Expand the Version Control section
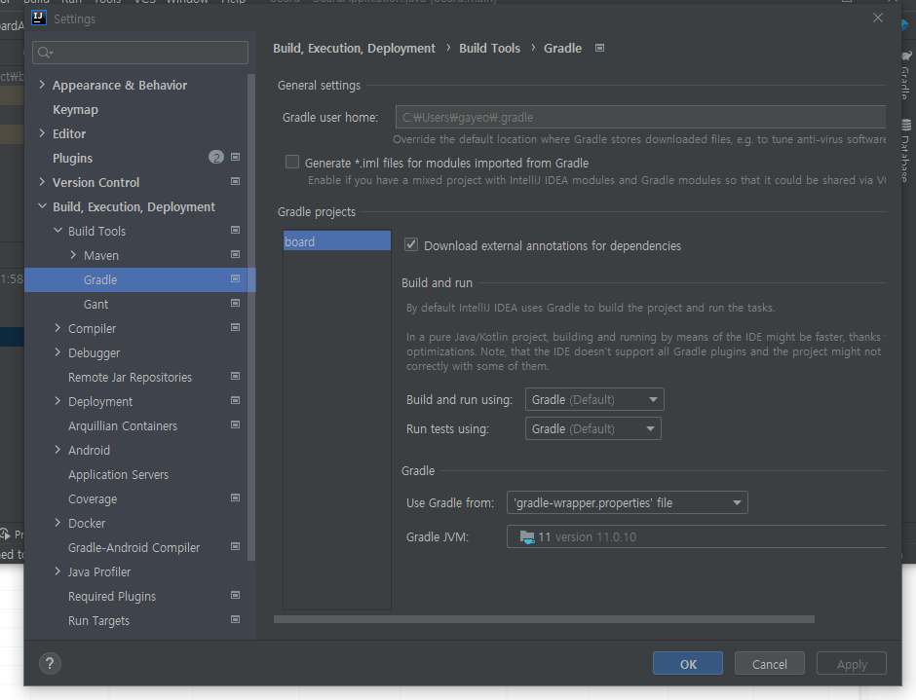Viewport: 916px width, 700px height. click(x=42, y=181)
